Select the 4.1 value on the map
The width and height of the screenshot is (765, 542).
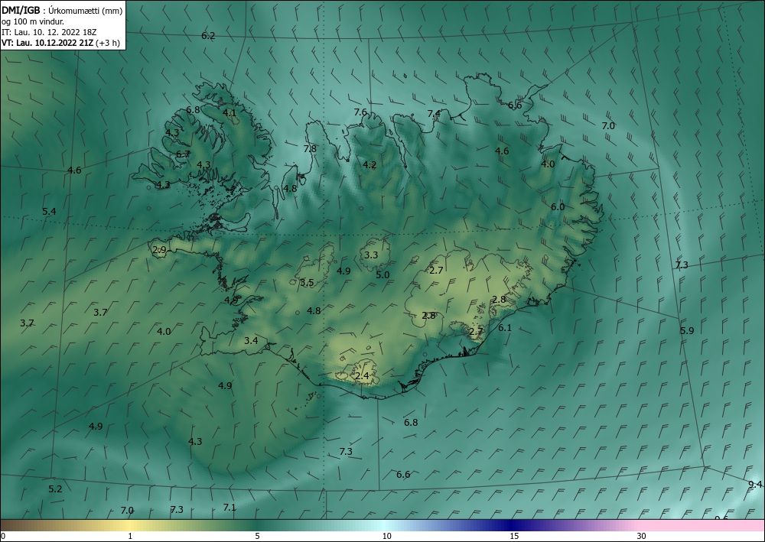pos(229,112)
